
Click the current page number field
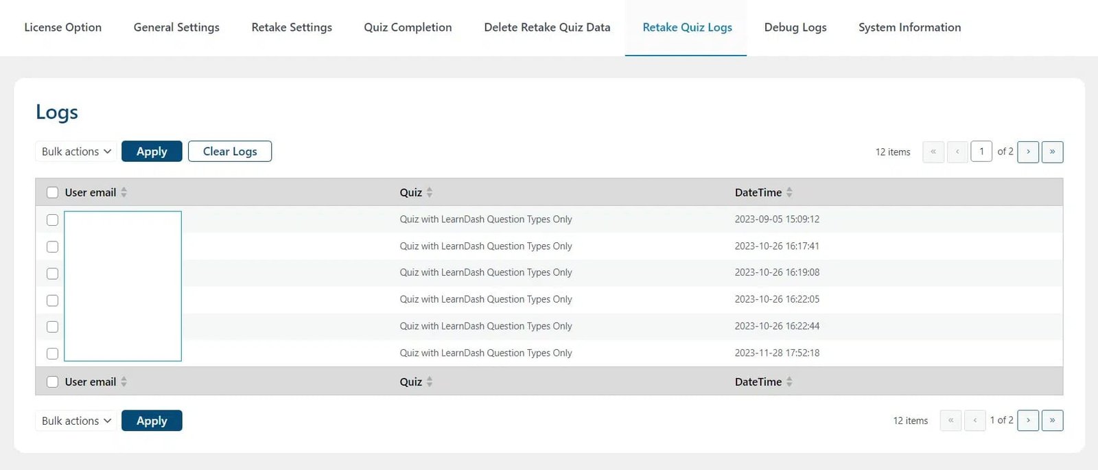[x=981, y=152]
